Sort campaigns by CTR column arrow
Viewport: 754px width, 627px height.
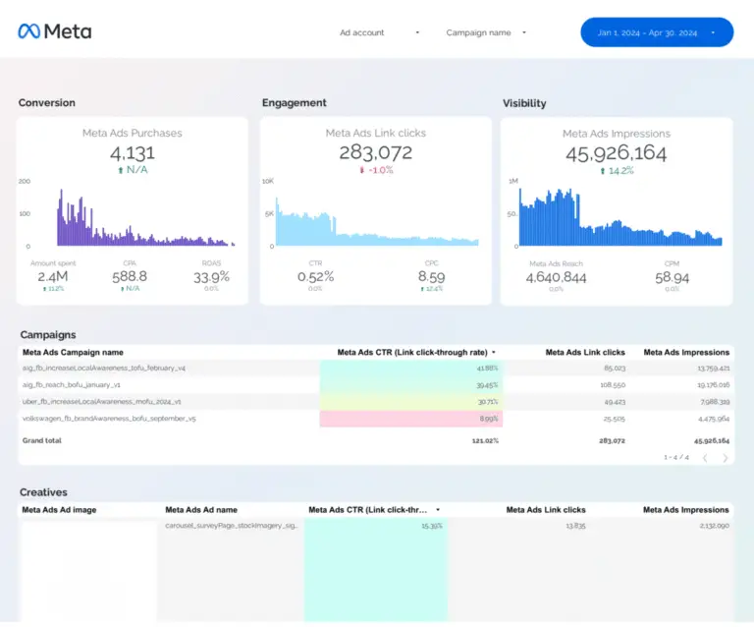pyautogui.click(x=494, y=353)
